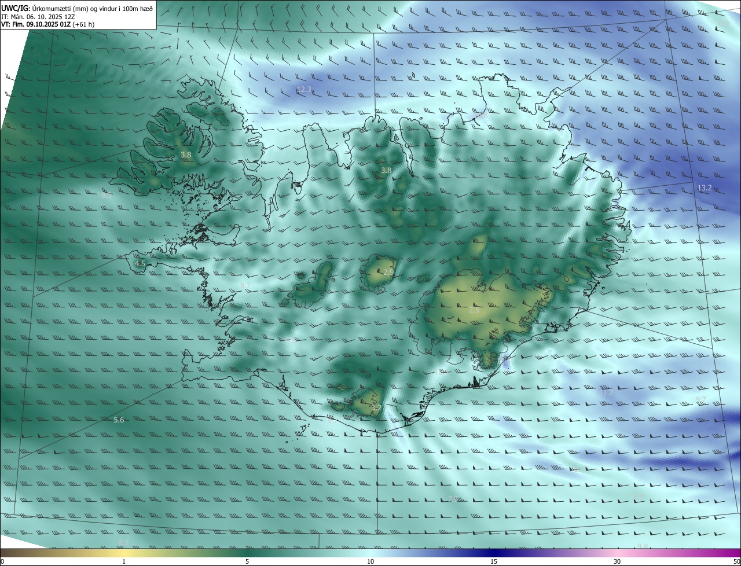Click the 3.8 value over the Westfjords peninsula
Image resolution: width=741 pixels, height=566 pixels.
point(186,155)
